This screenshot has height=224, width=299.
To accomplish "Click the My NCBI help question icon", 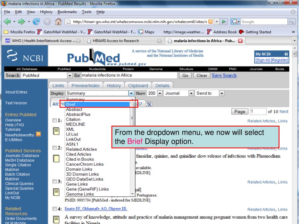I will [x=286, y=54].
